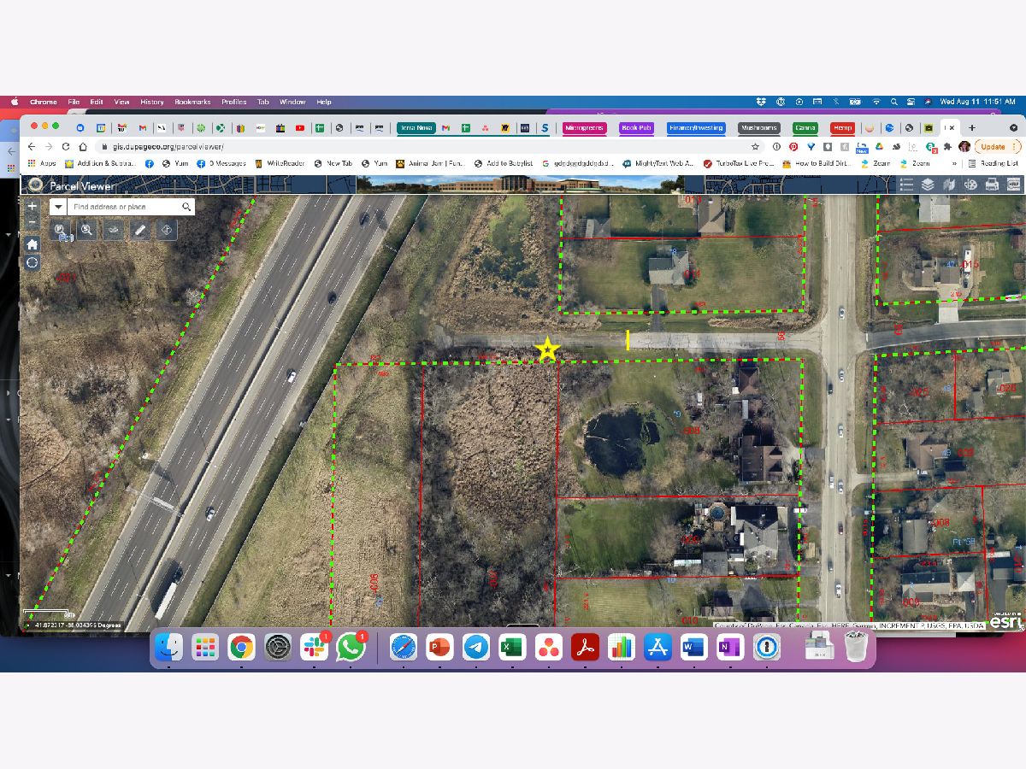Open the Bookmarks menu in menu bar

tap(192, 102)
